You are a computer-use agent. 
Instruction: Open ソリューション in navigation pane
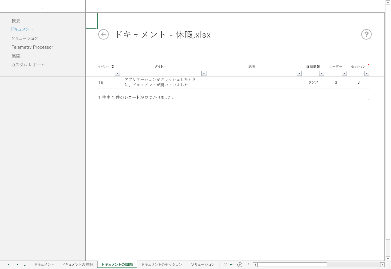(x=25, y=38)
